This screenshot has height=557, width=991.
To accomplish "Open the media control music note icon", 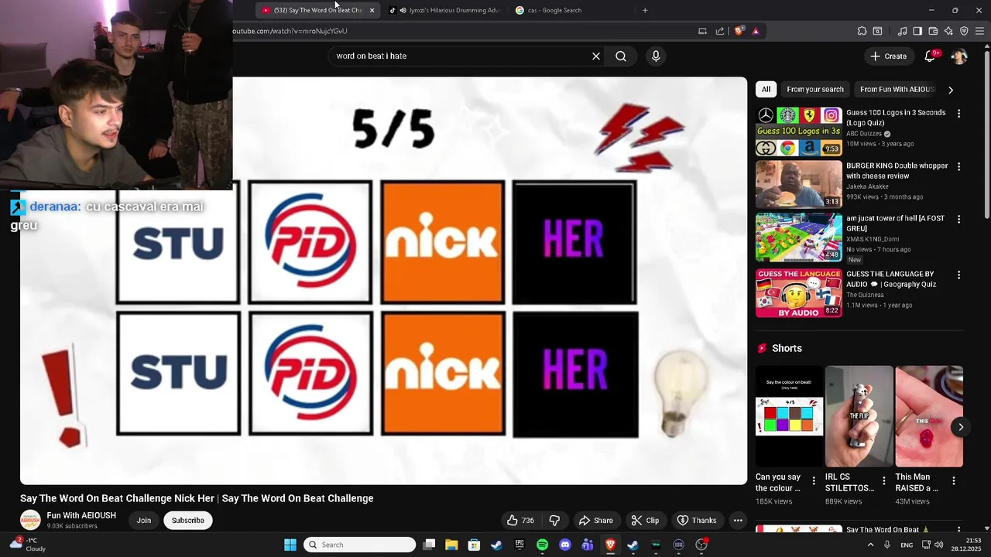I will click(902, 31).
